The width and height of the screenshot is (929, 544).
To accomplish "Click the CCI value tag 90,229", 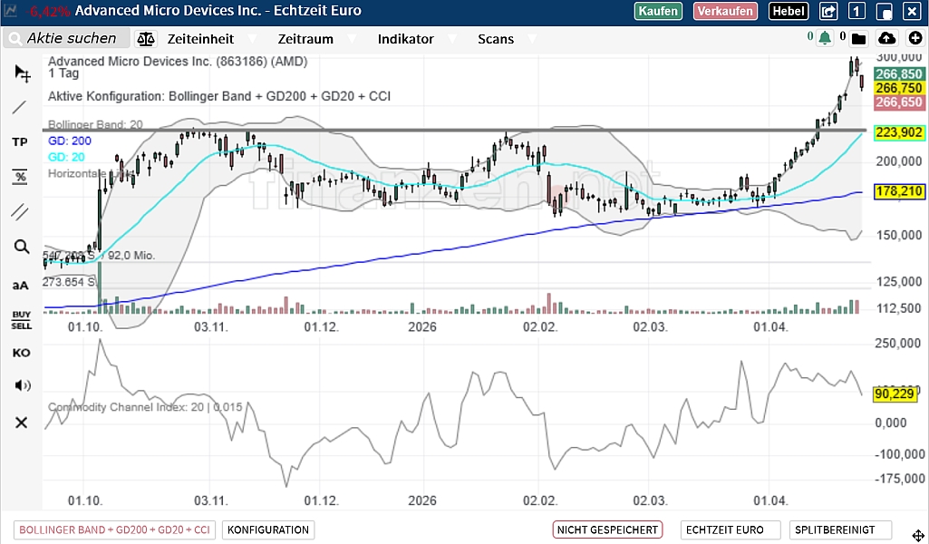I will (x=894, y=394).
